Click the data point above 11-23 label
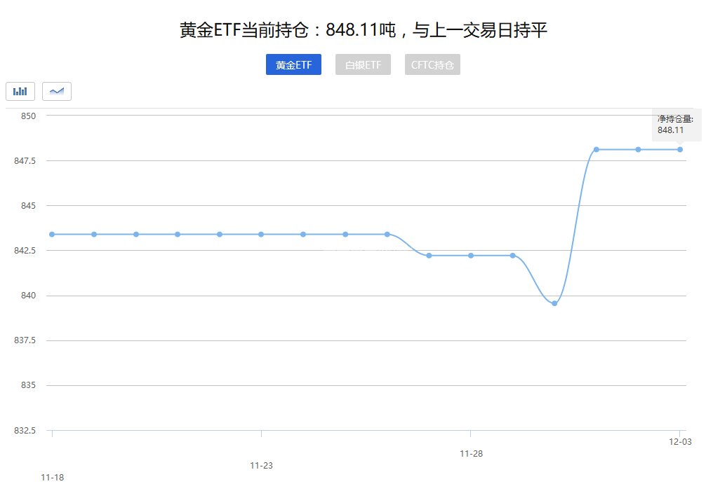The height and width of the screenshot is (491, 713). pyautogui.click(x=261, y=234)
